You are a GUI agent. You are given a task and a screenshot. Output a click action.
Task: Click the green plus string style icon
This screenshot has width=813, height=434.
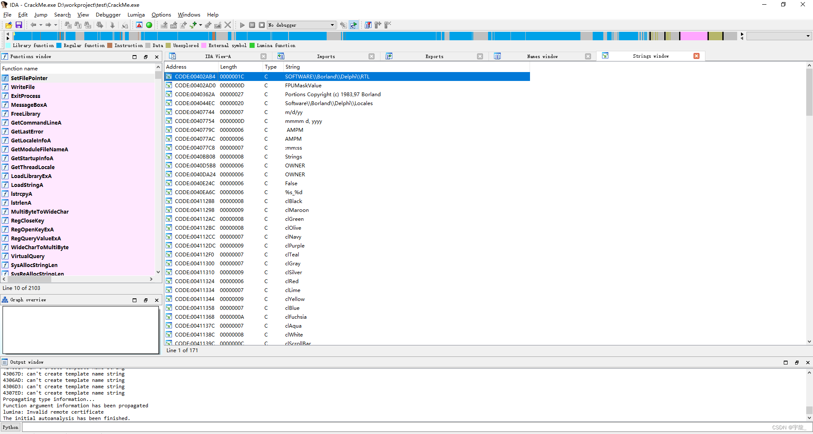[193, 25]
